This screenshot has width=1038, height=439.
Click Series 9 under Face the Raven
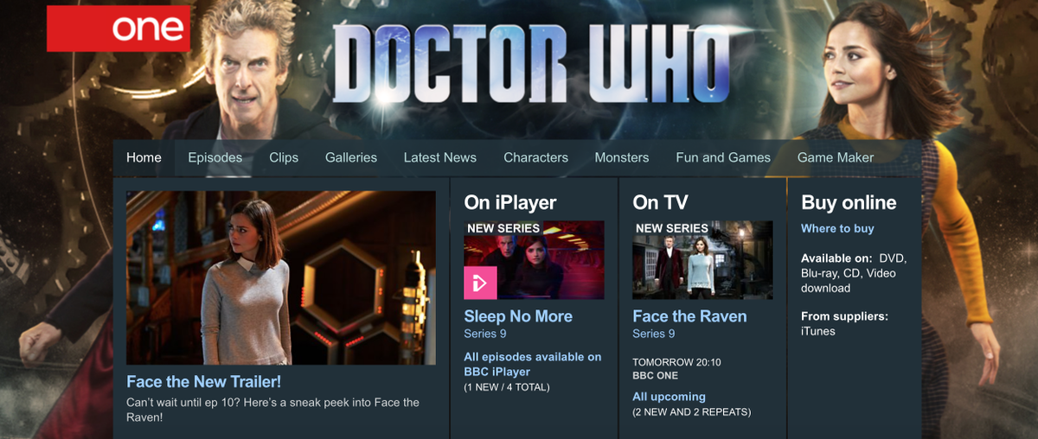pos(654,334)
